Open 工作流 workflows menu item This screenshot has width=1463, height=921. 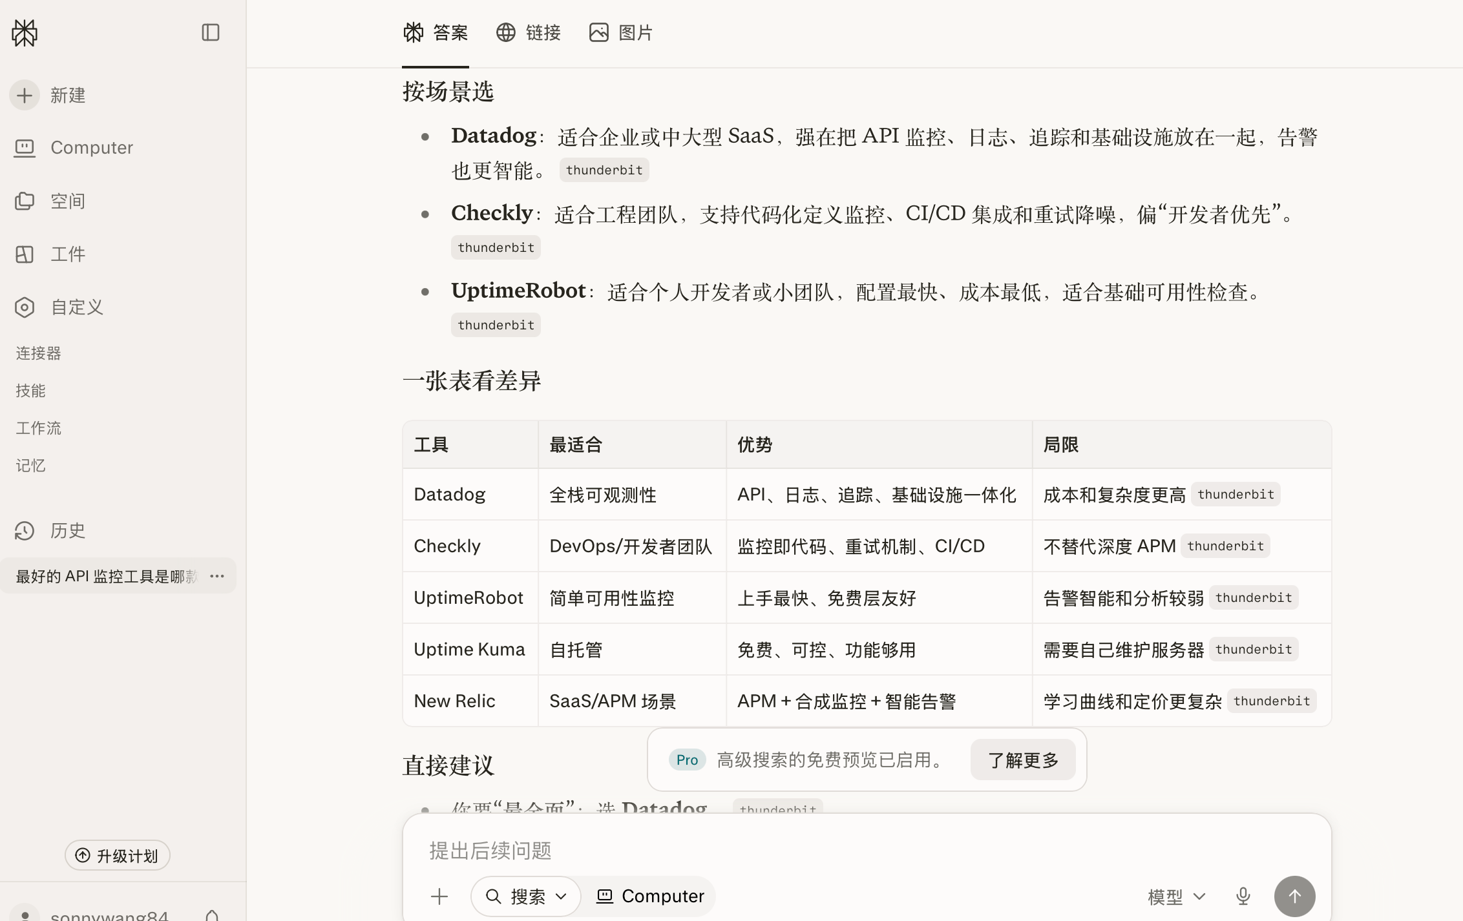38,428
